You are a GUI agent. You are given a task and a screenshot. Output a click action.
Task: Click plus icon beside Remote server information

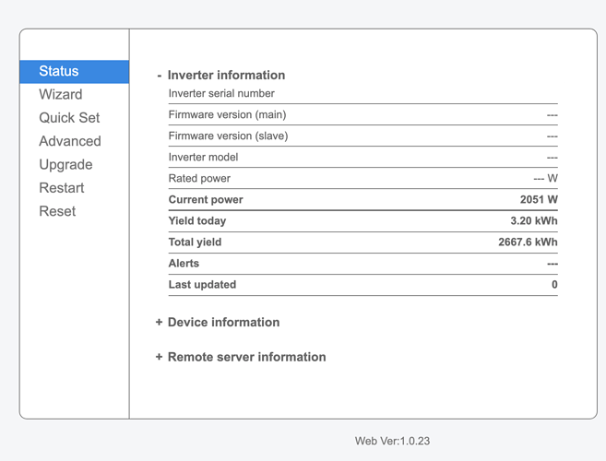click(160, 357)
